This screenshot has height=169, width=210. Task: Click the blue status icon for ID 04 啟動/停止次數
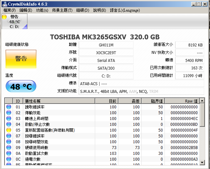9,124
